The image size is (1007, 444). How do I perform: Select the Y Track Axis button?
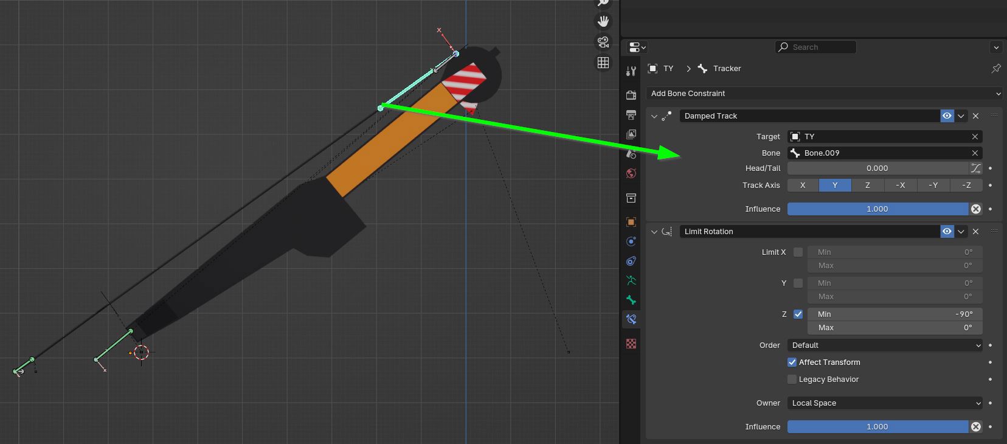click(835, 185)
